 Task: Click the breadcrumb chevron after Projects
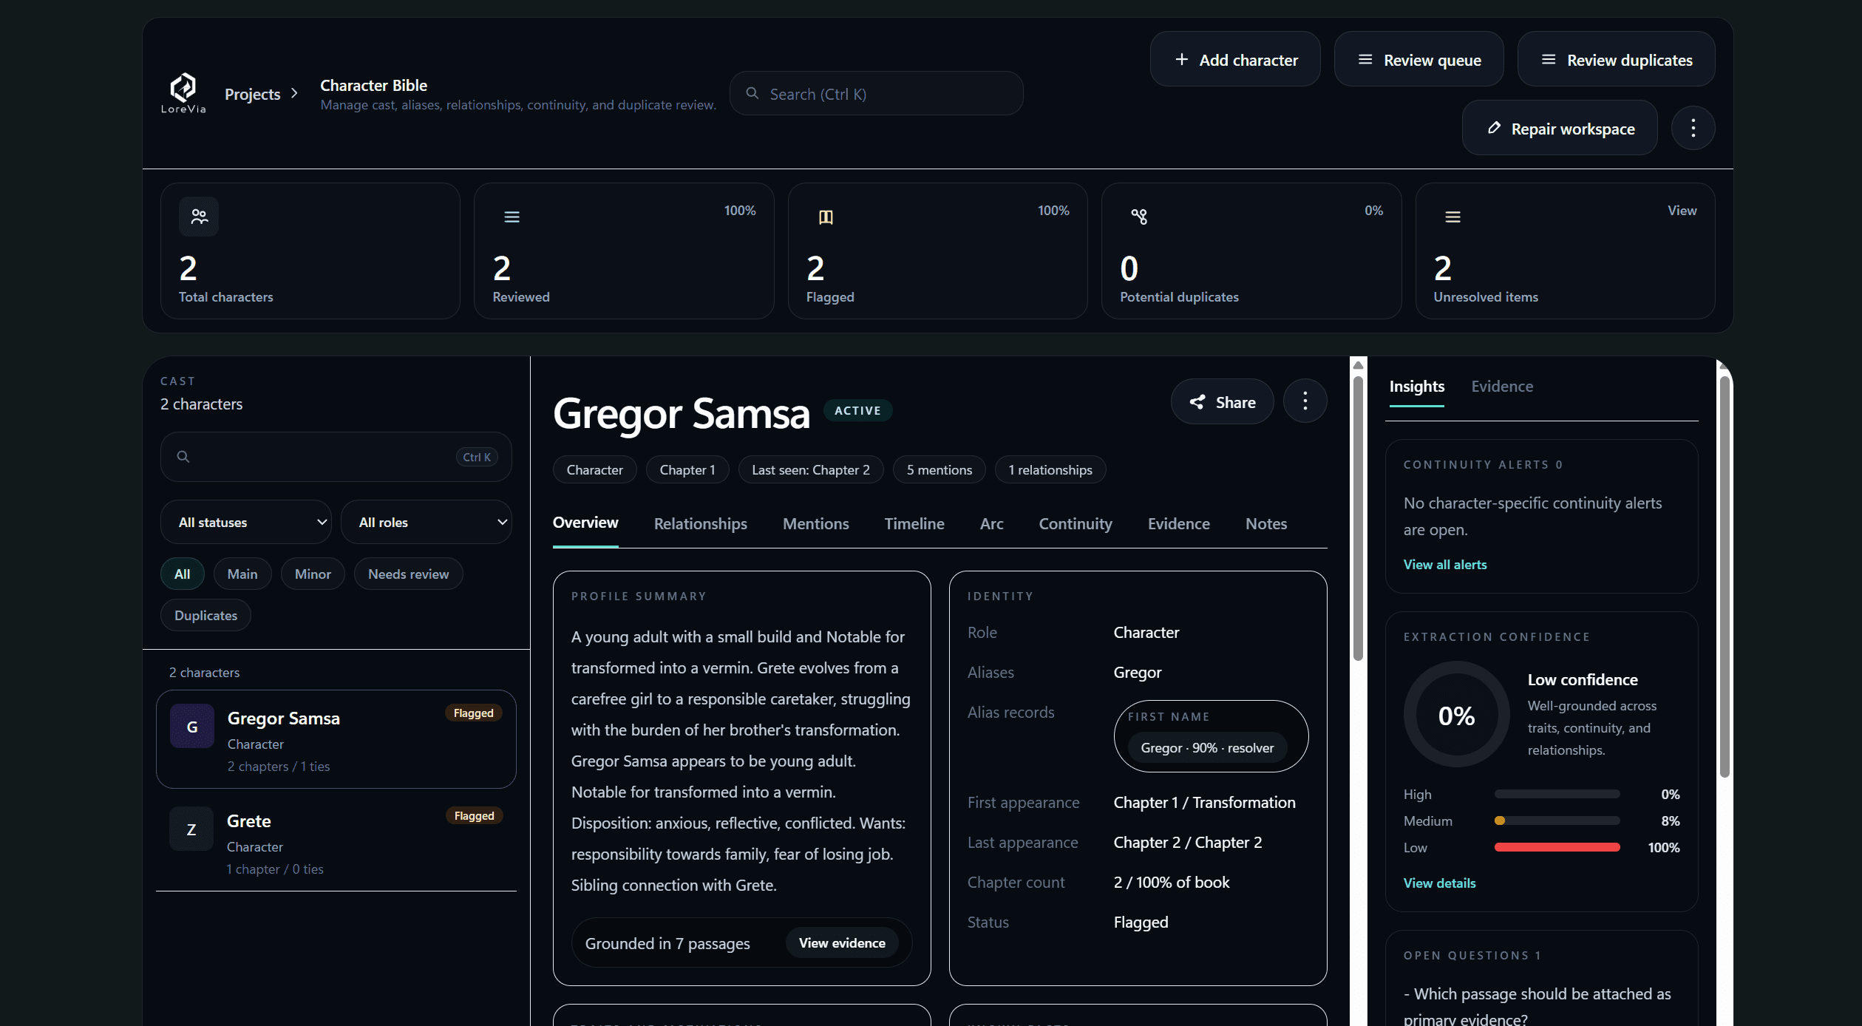(x=294, y=93)
